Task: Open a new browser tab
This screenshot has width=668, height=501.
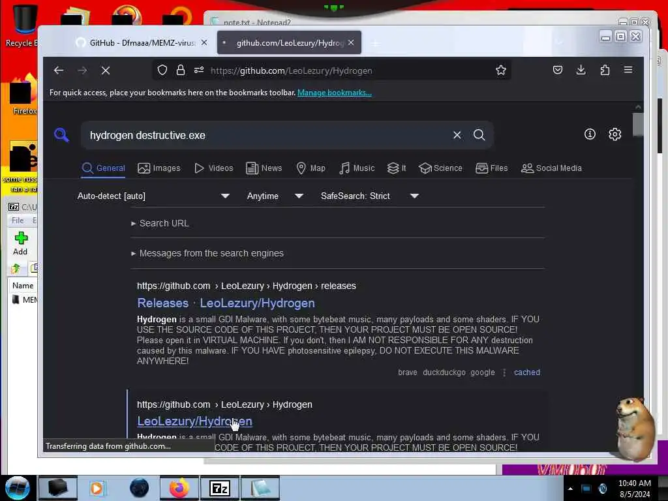Action: coord(375,44)
